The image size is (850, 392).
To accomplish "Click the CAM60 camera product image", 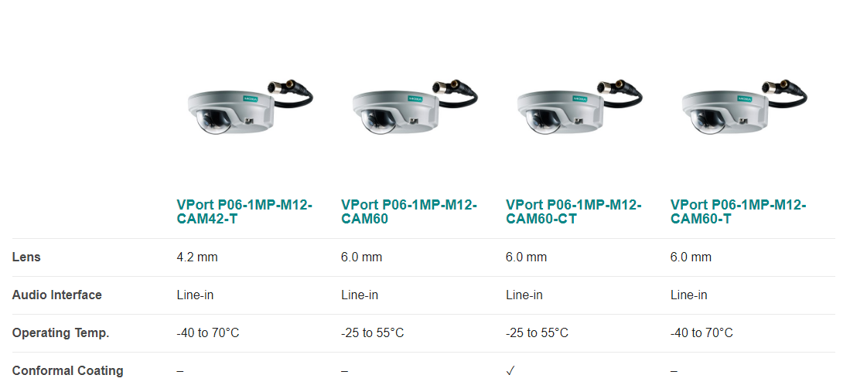I will (x=415, y=106).
